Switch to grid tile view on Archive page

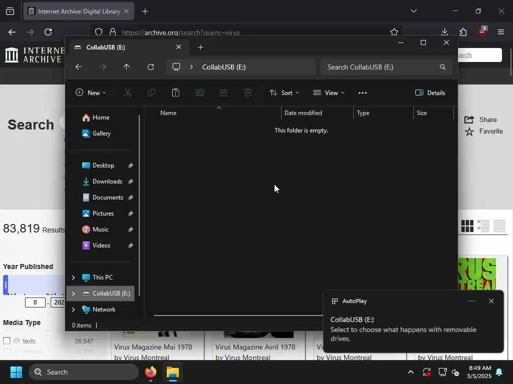[467, 226]
